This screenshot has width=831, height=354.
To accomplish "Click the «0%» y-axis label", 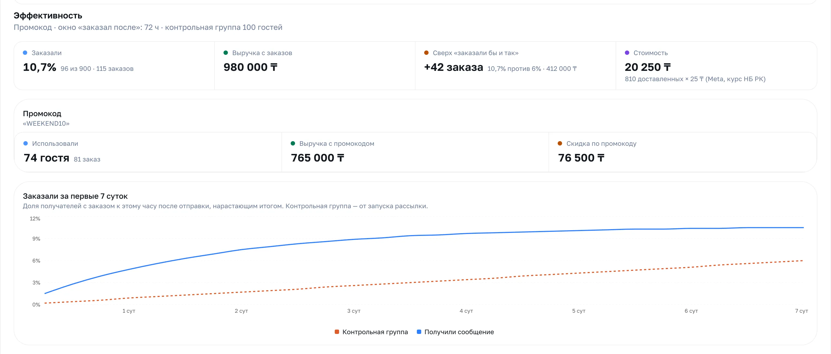I will [36, 304].
